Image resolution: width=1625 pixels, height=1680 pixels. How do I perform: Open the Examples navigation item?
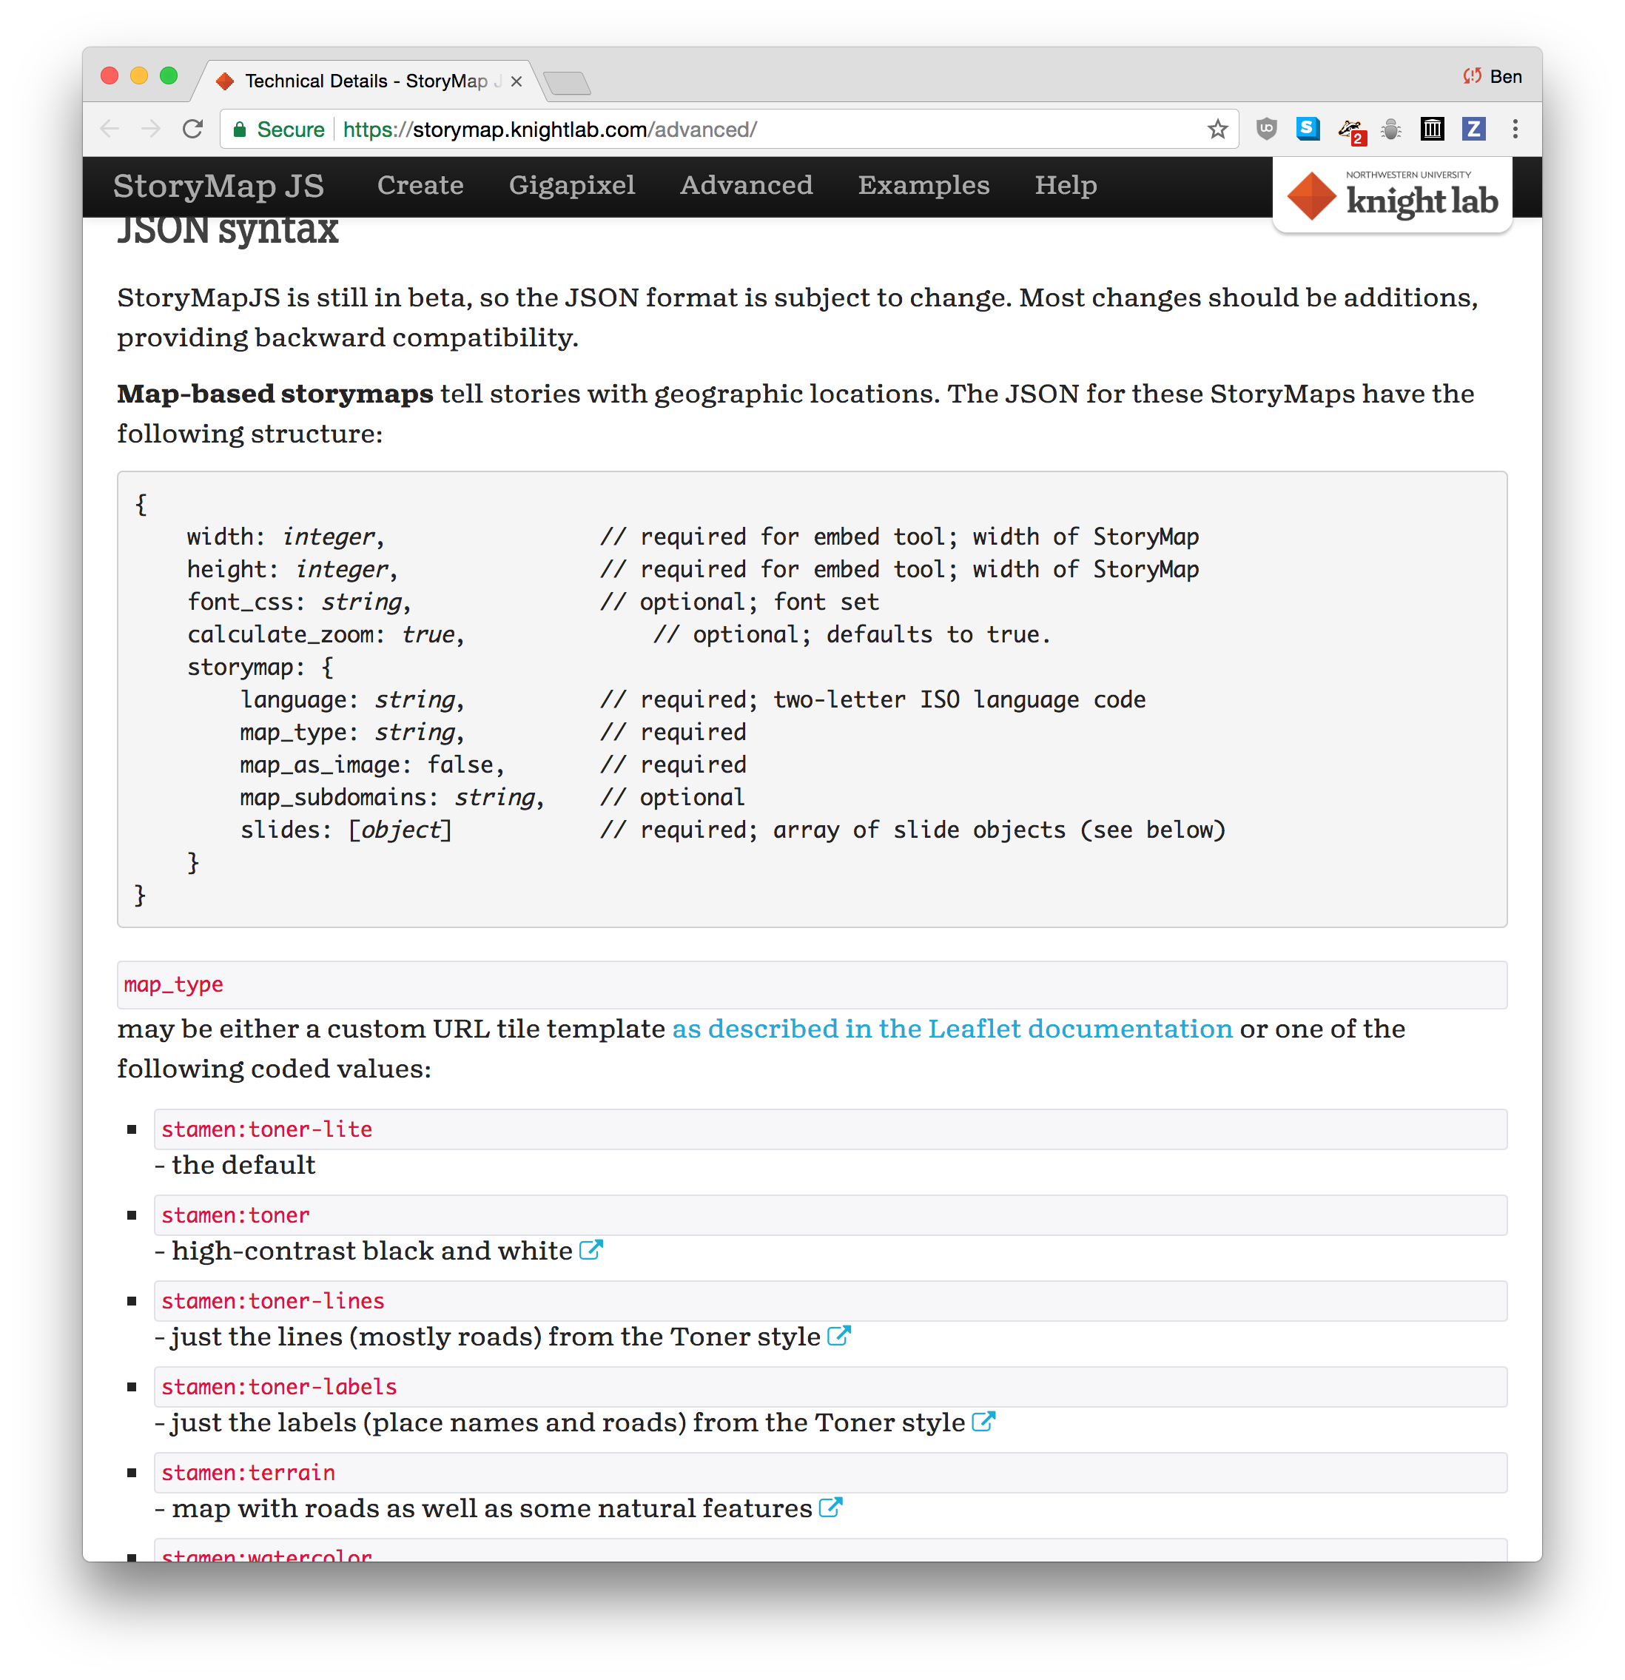pyautogui.click(x=924, y=185)
